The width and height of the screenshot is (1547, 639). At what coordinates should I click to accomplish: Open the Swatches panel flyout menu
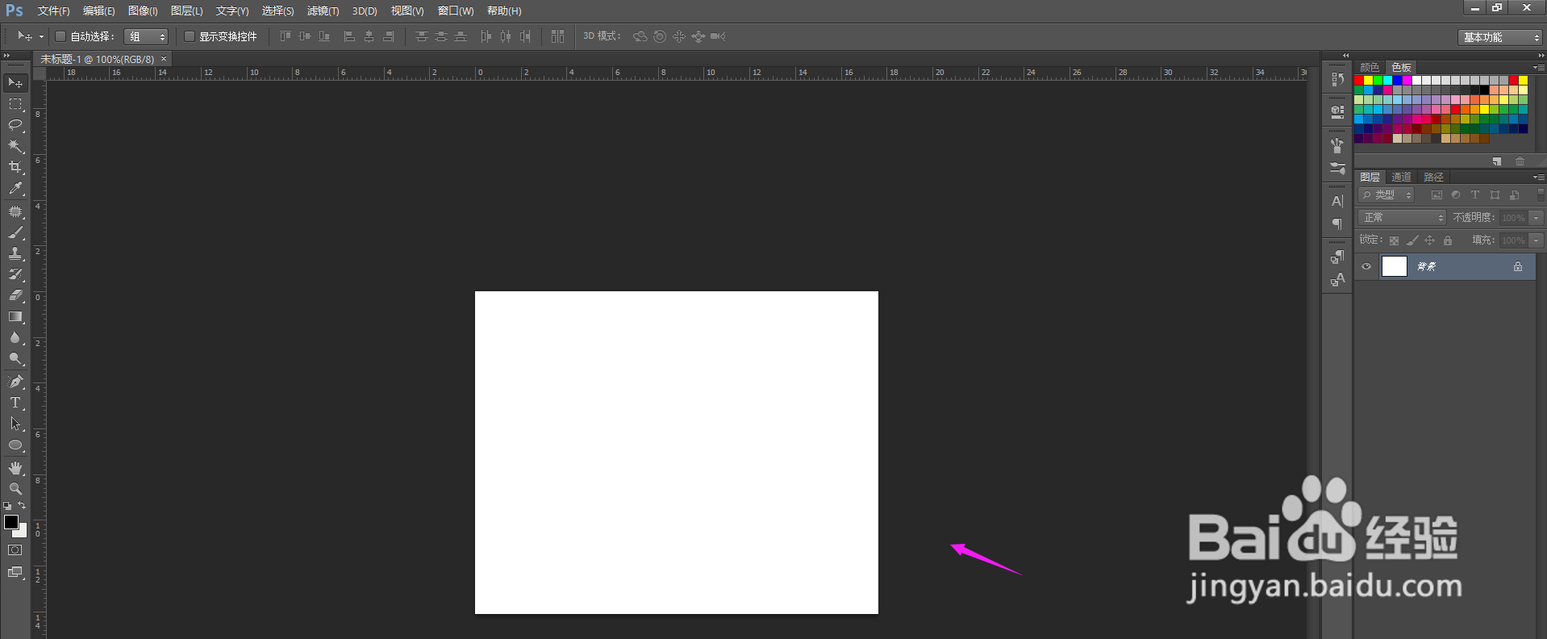[1538, 67]
